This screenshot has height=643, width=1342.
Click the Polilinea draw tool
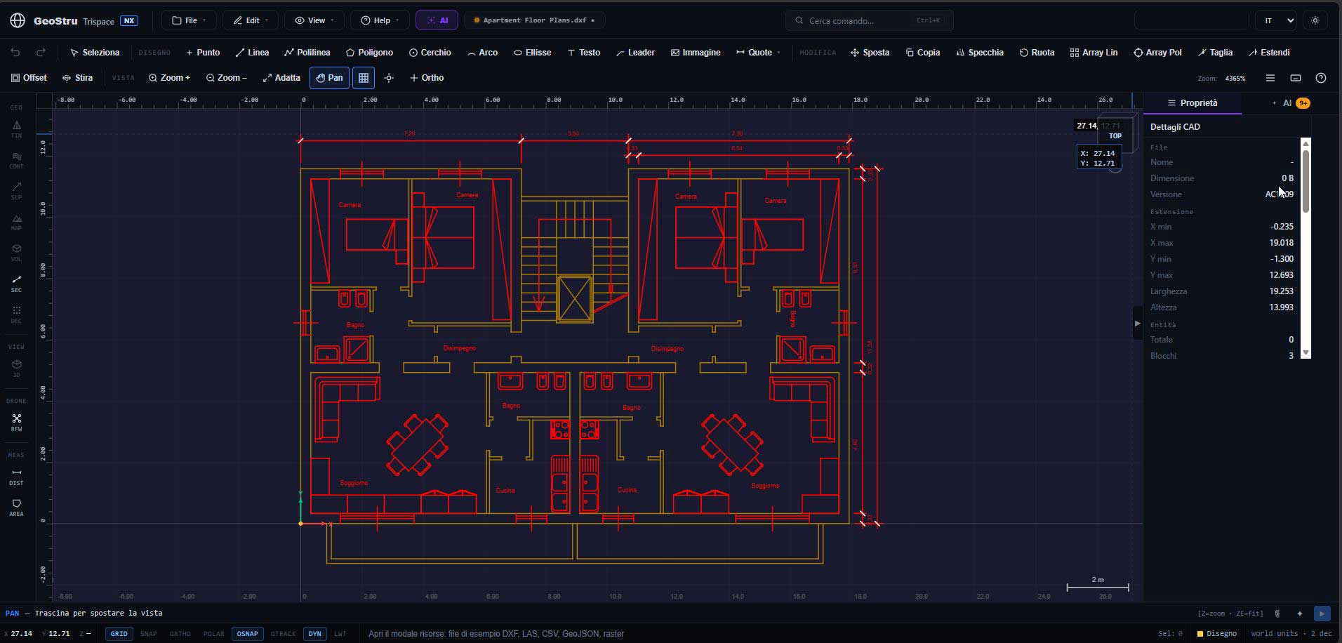(x=307, y=53)
